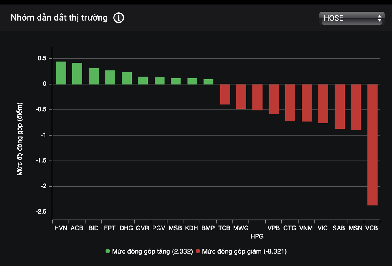
Task: Click the MSN negative bar
Action: pos(356,107)
